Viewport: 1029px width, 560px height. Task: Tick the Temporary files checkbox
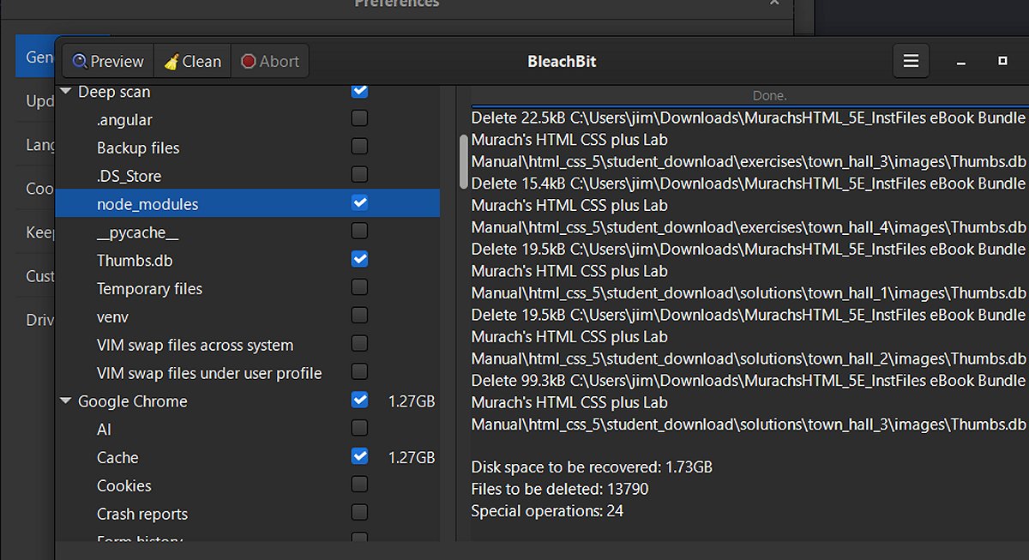(360, 287)
